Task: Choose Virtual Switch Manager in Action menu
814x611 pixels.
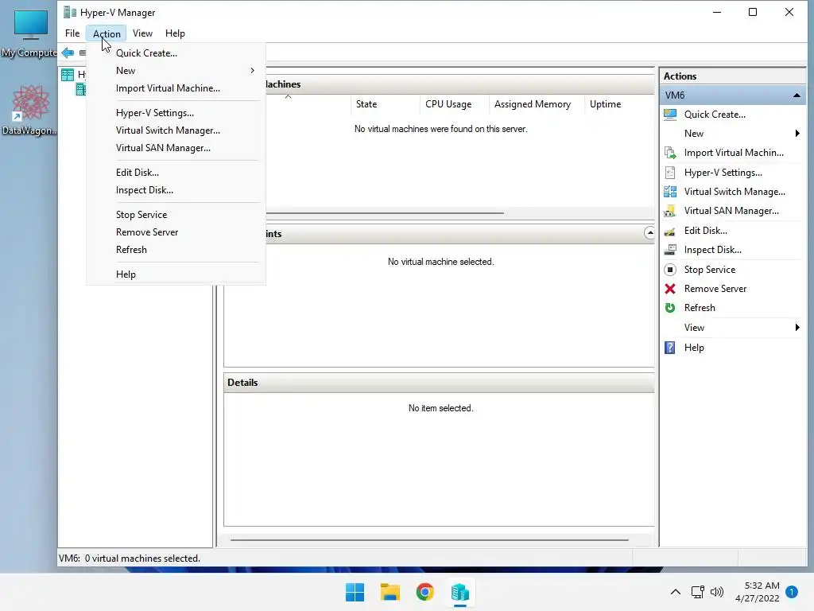Action: [176, 130]
